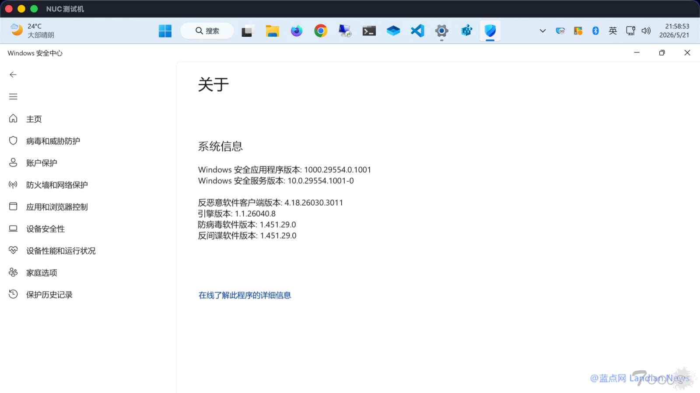Select 应用和浏览器控制
700x393 pixels.
point(57,207)
